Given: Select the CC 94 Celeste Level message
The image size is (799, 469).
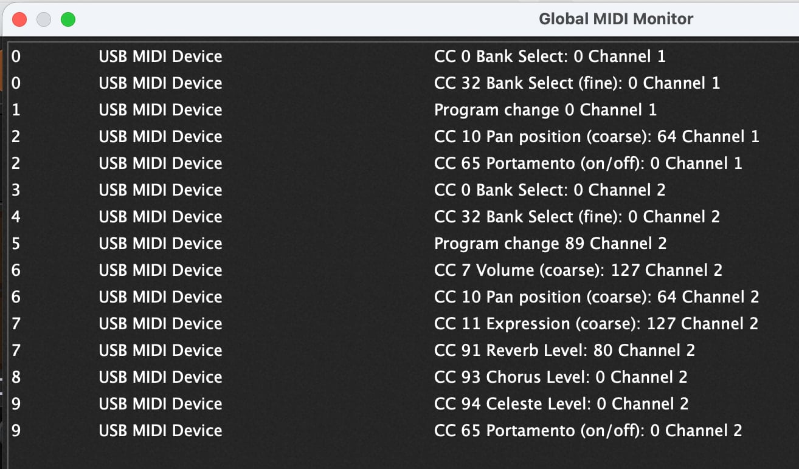Looking at the screenshot, I should pos(561,404).
